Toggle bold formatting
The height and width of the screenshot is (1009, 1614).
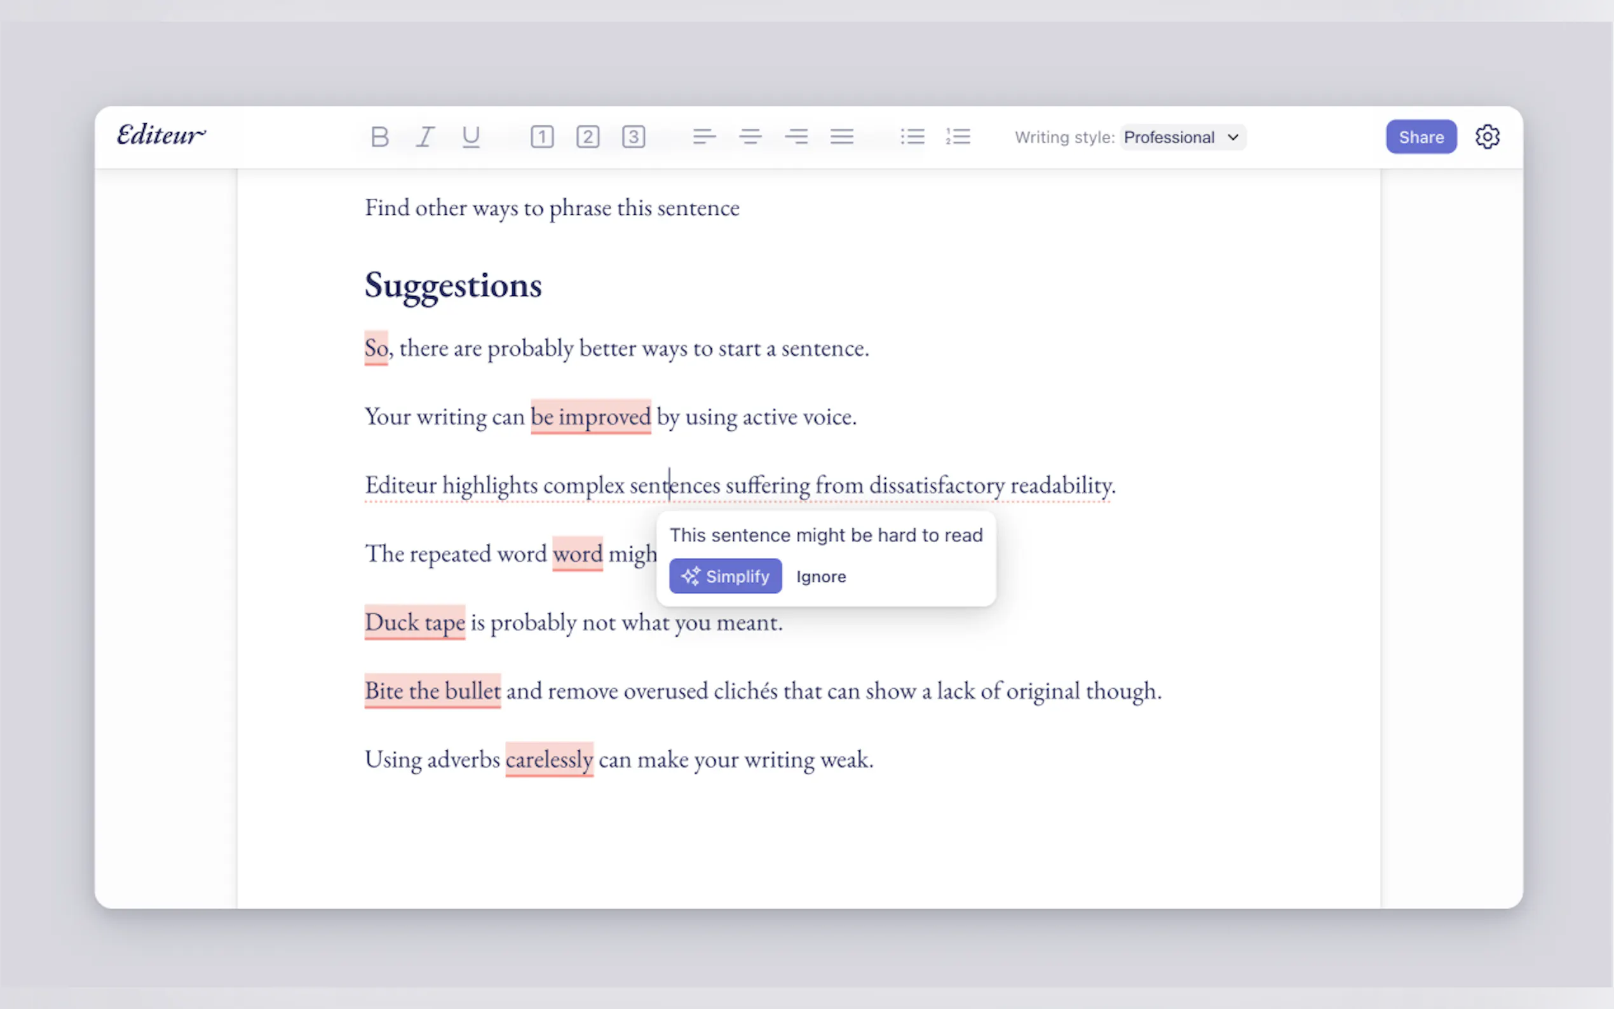pyautogui.click(x=379, y=137)
